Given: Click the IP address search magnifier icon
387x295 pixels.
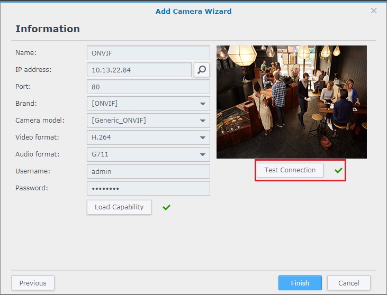Looking at the screenshot, I should point(202,70).
